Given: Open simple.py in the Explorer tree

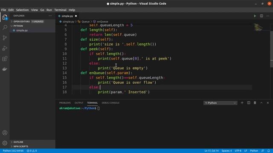Looking at the screenshot, I should click(x=22, y=30).
